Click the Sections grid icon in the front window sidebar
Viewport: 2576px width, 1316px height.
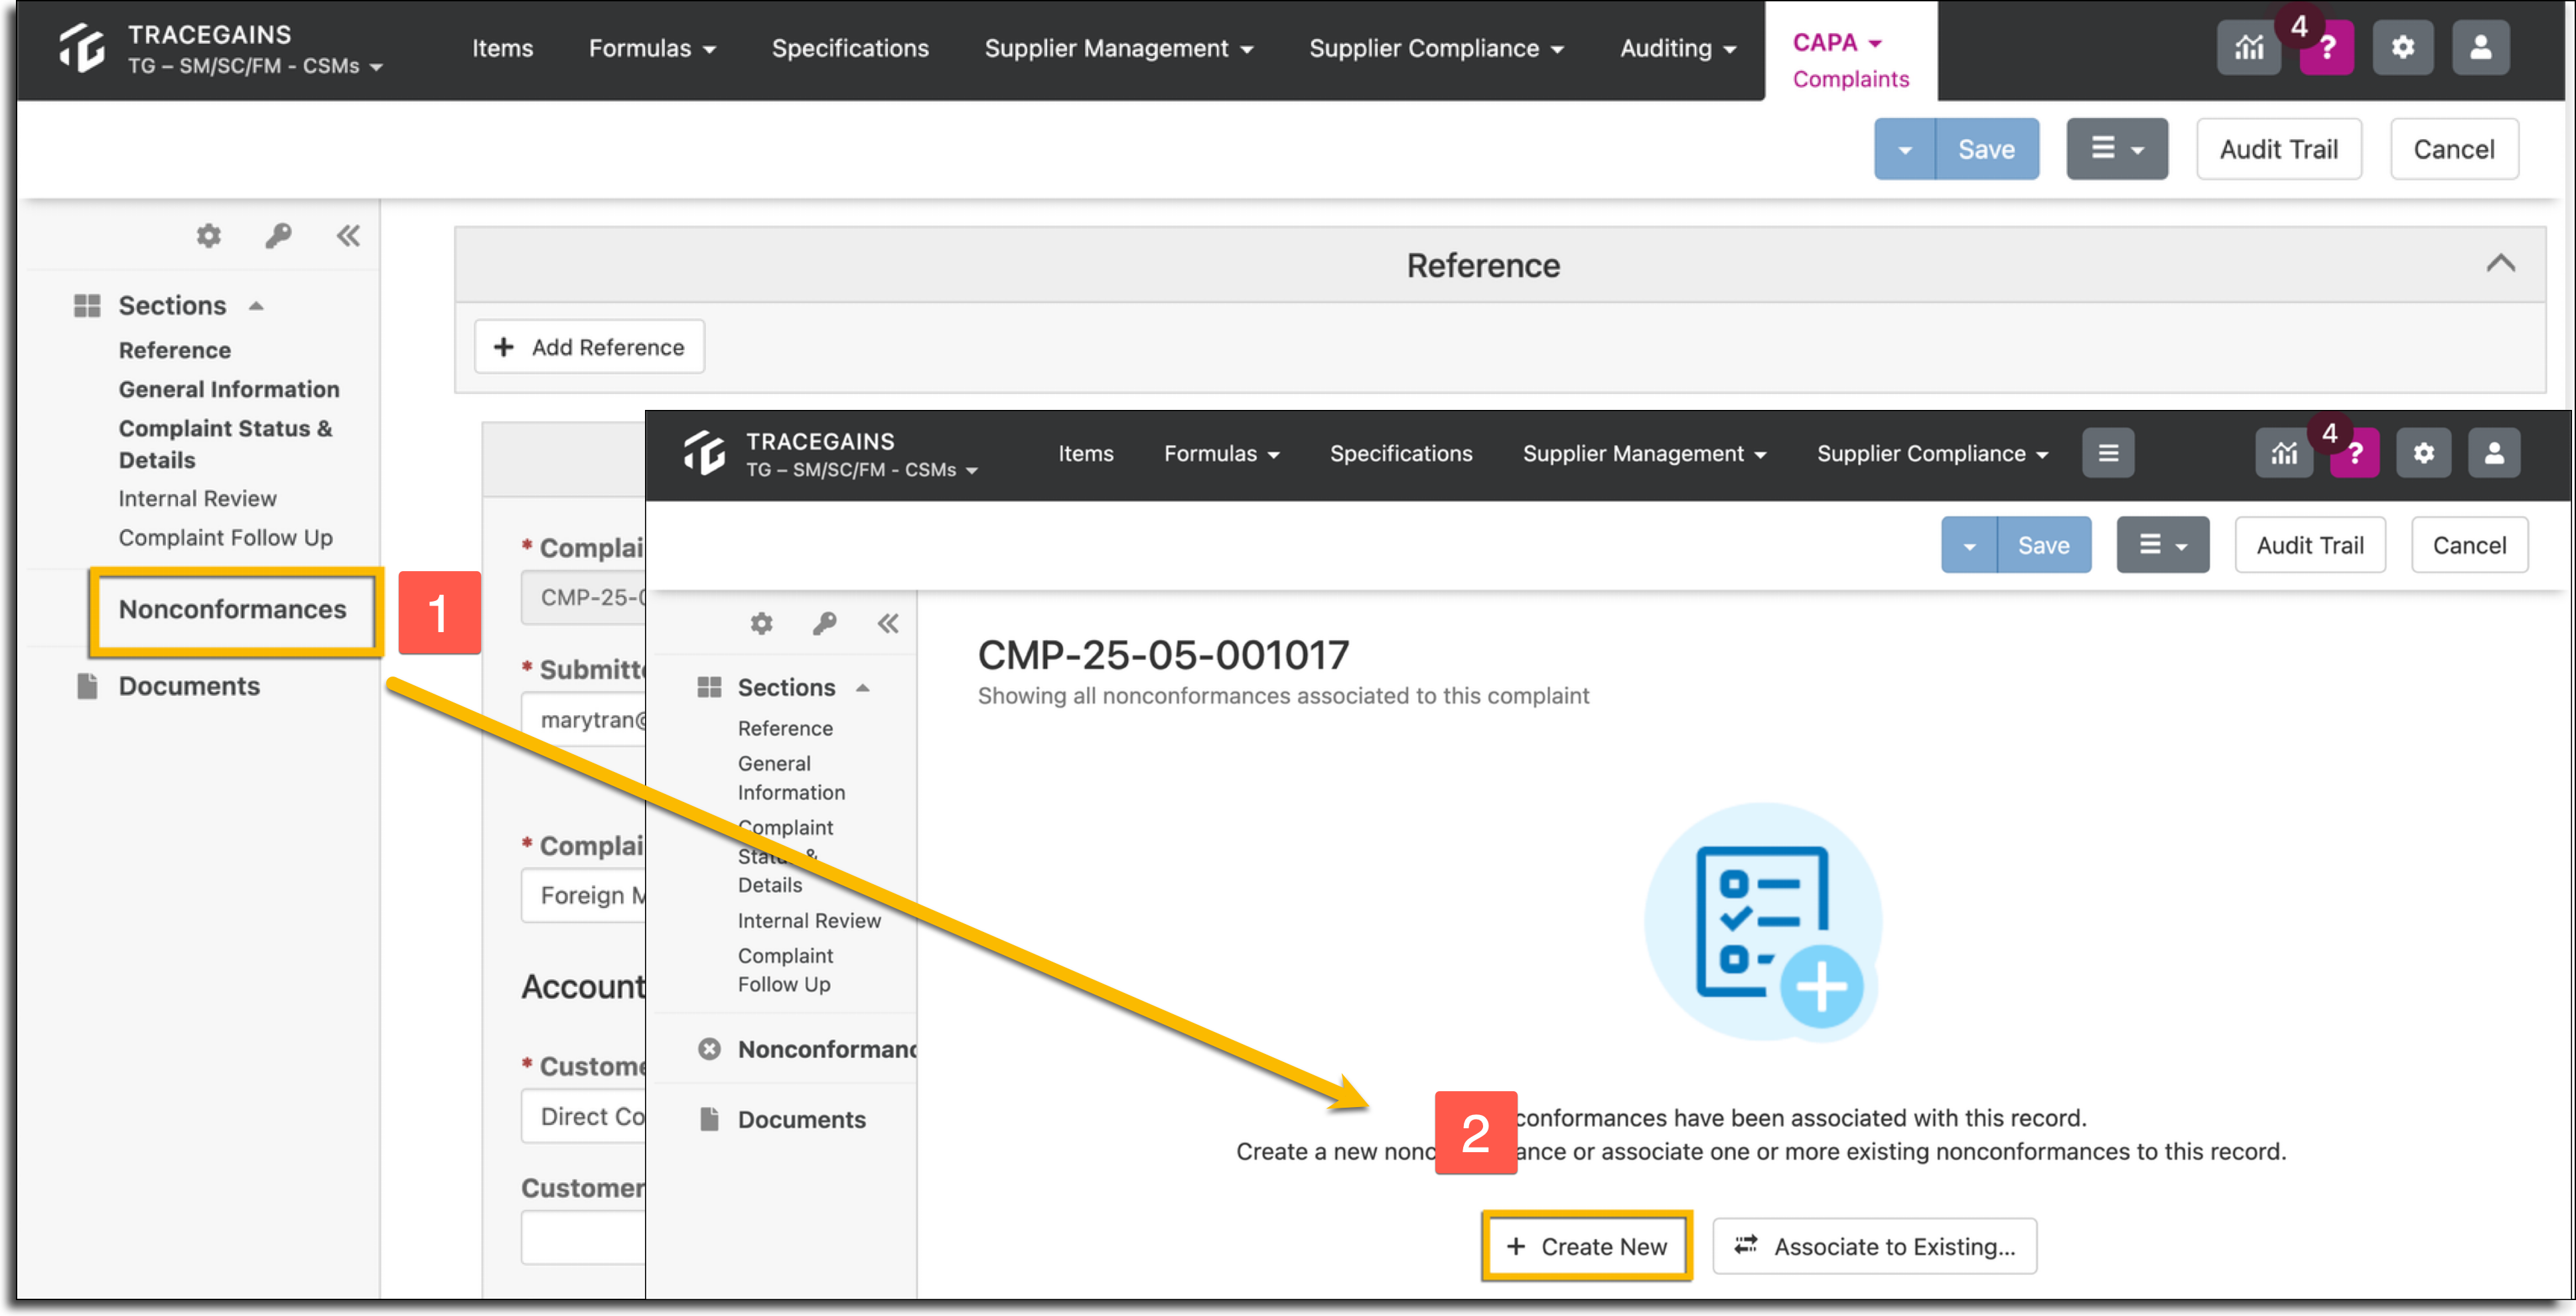pos(709,687)
